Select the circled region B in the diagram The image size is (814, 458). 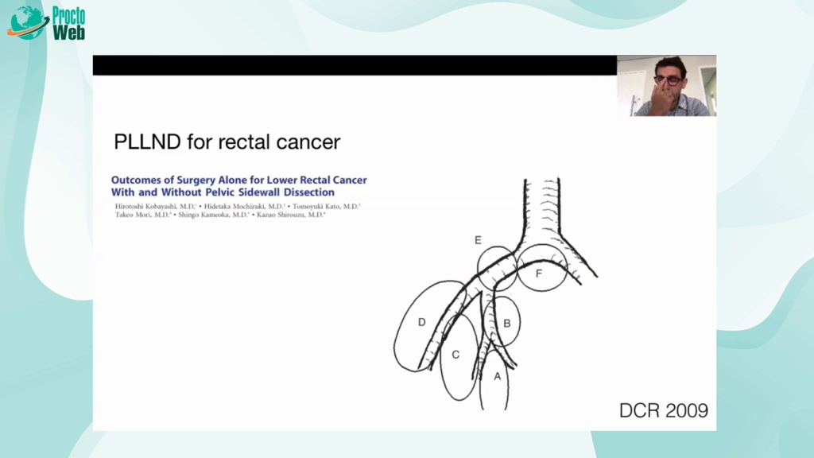tap(507, 323)
